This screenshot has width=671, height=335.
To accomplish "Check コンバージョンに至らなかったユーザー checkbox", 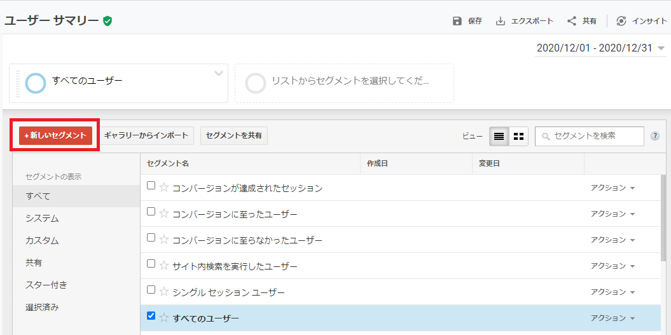I will pyautogui.click(x=151, y=238).
